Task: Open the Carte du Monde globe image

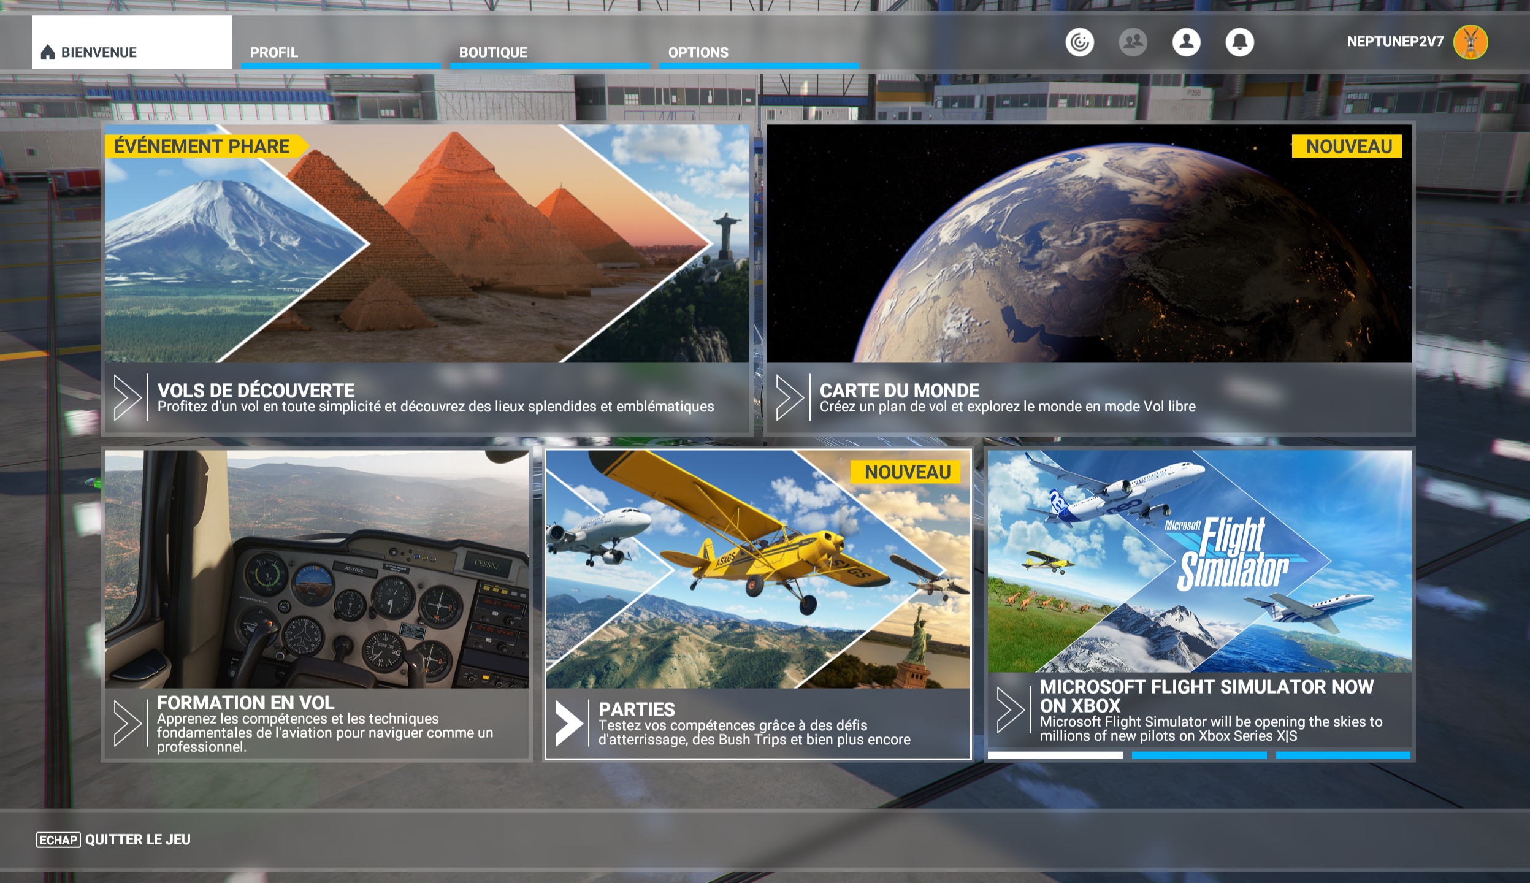Action: [x=1089, y=243]
